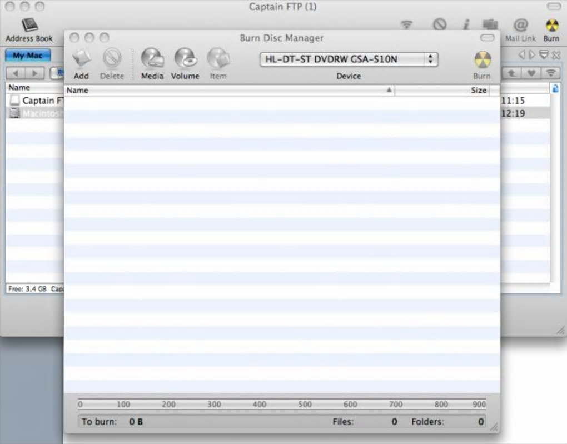Sort the burn list by Size column

coord(442,91)
